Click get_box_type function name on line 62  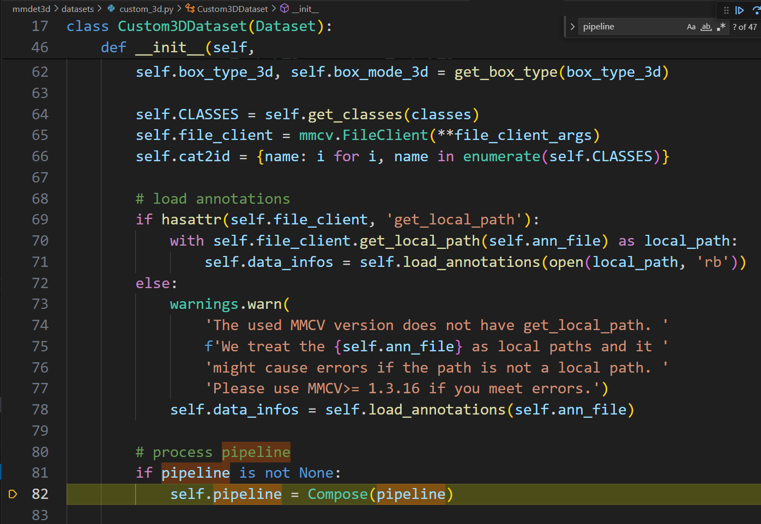[x=506, y=72]
